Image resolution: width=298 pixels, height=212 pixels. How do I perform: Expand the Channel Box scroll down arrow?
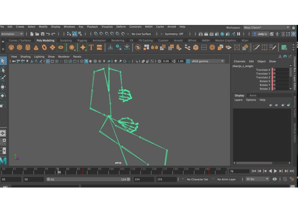290,88
